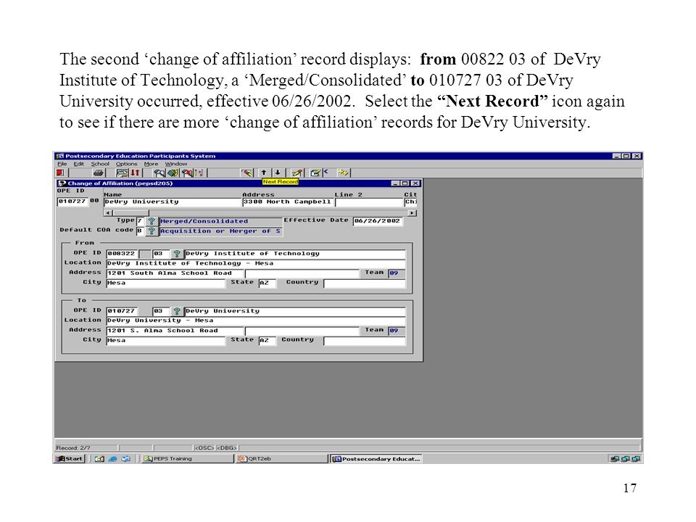
Task: Open the School menu
Action: point(100,164)
